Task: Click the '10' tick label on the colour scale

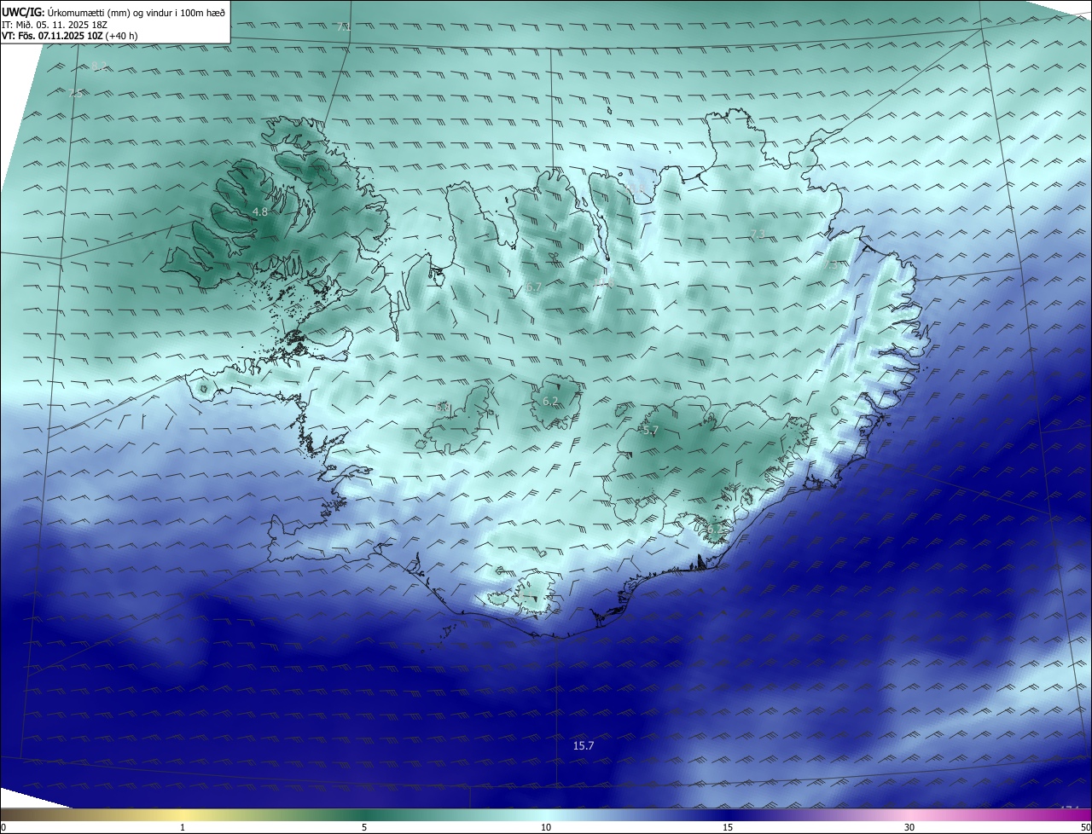Action: point(546,827)
